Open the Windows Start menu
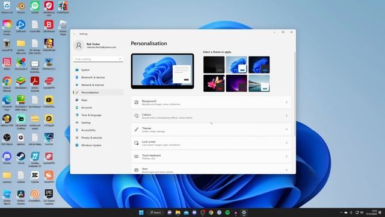The image size is (385, 217). [141, 212]
